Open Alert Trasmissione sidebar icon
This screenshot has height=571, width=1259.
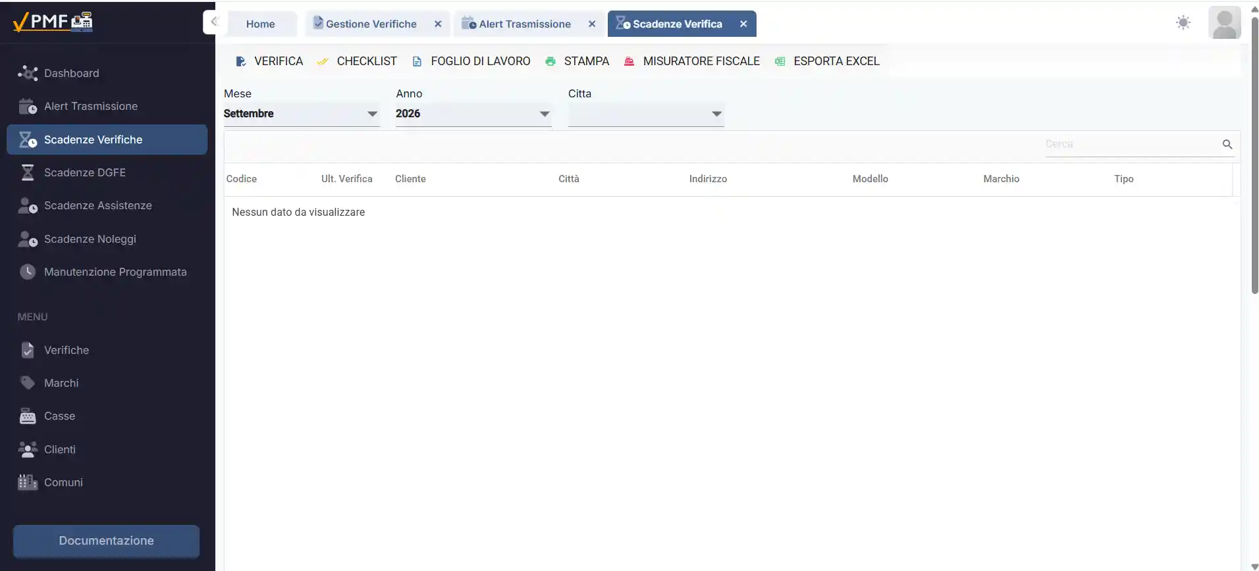(28, 106)
